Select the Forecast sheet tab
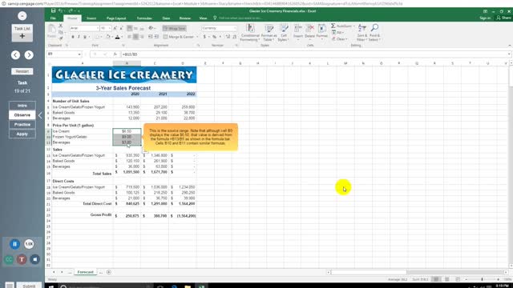The image size is (513, 288). tap(86, 272)
